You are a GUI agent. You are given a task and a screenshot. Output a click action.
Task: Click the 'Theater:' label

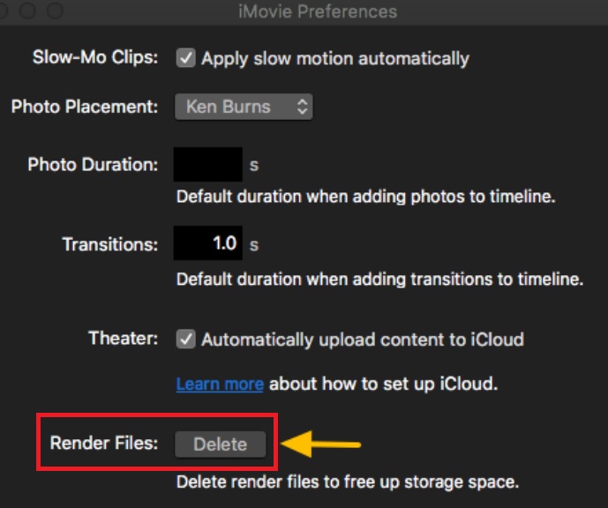[124, 339]
